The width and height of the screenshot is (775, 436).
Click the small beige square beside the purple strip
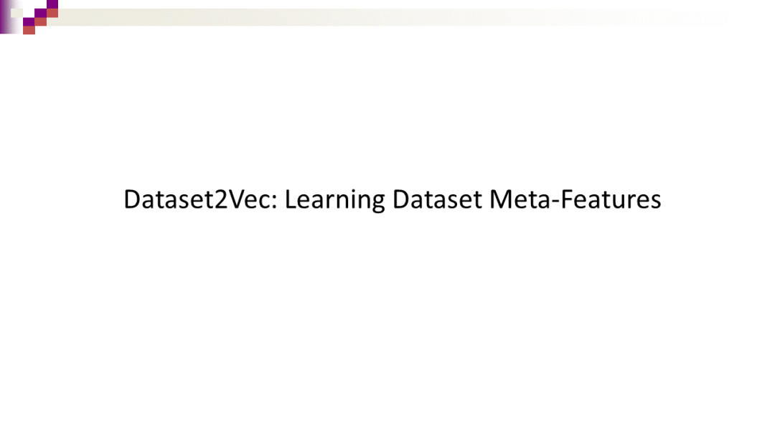[x=17, y=13]
